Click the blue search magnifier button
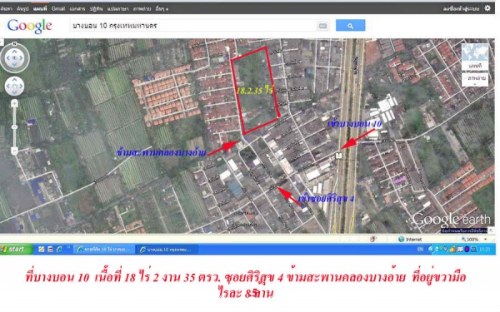 [350, 26]
